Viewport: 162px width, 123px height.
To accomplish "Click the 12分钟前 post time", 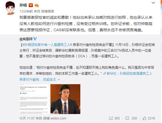I will pyautogui.click(x=26, y=11).
